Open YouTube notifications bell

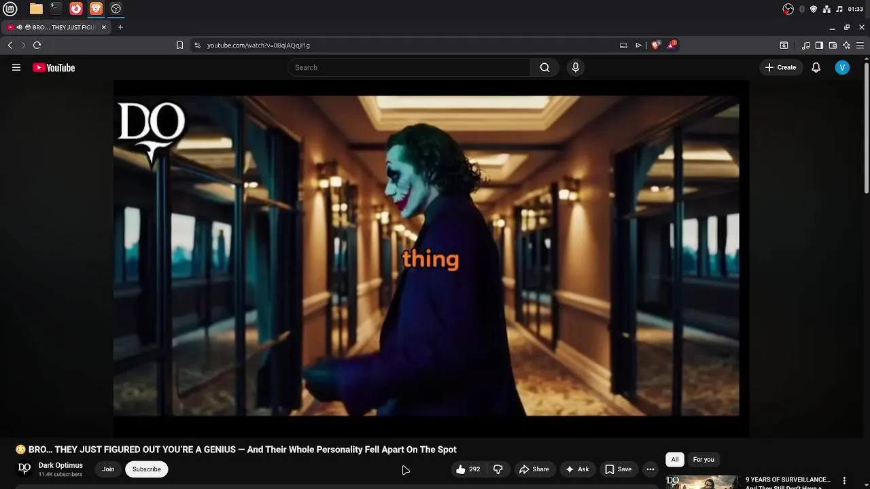[x=816, y=67]
